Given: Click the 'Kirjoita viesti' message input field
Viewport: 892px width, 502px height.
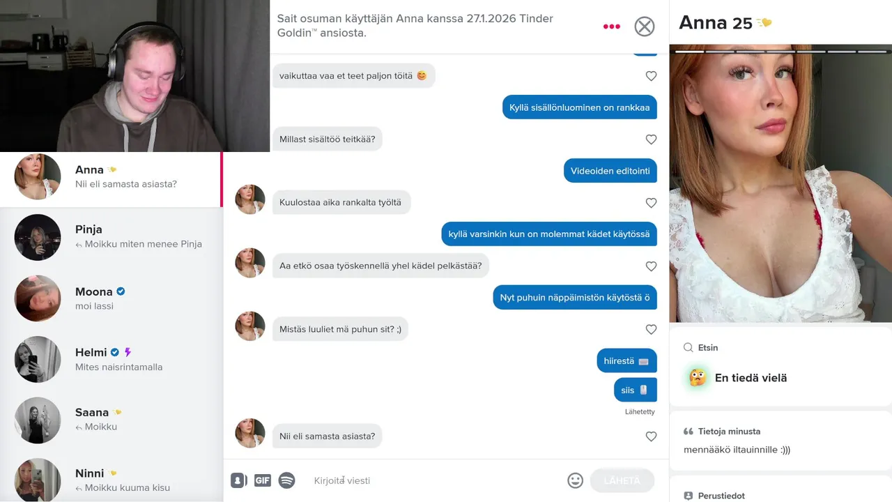Looking at the screenshot, I should coord(436,480).
